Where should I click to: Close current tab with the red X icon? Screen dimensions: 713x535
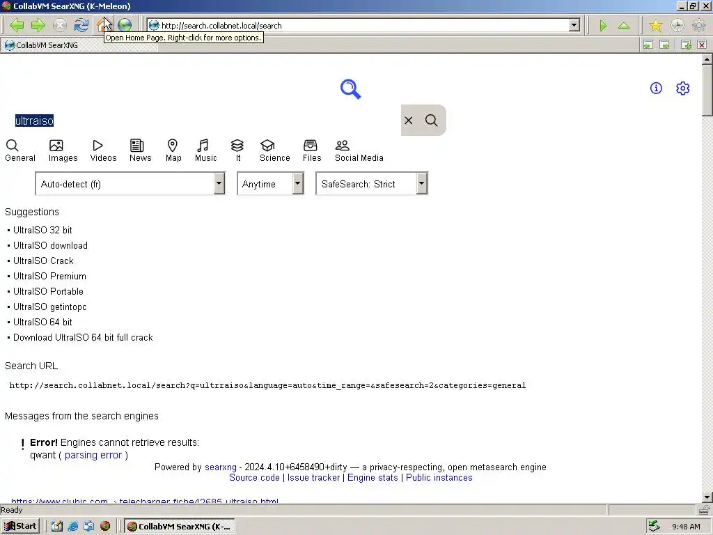pos(702,45)
